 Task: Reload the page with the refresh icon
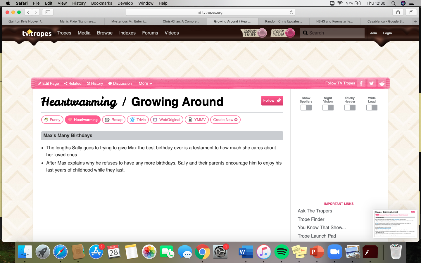291,12
